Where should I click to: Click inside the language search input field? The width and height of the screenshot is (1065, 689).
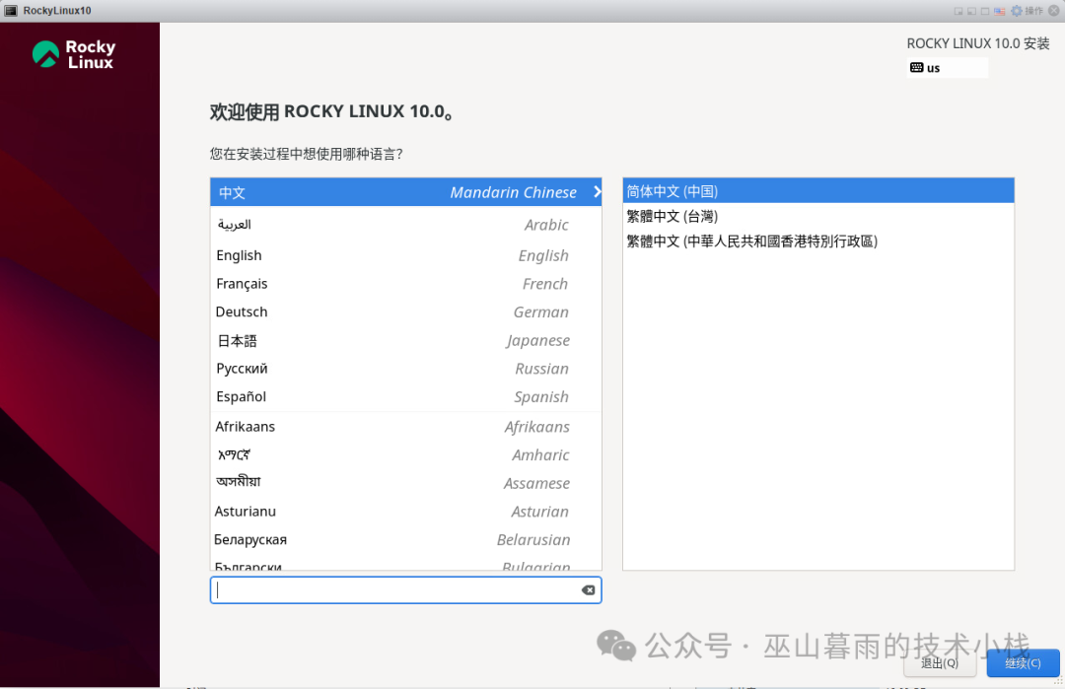394,589
